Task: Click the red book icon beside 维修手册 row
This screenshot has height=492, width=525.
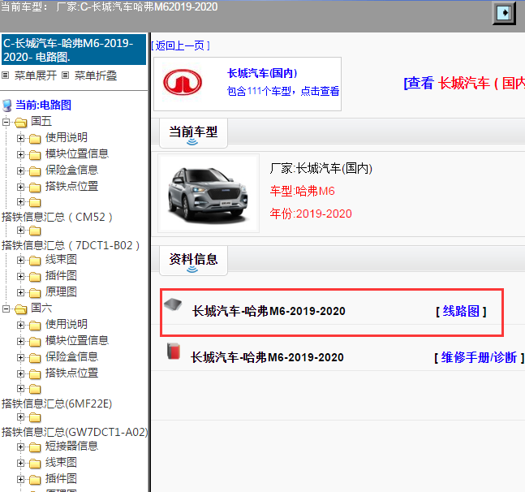Action: (174, 351)
